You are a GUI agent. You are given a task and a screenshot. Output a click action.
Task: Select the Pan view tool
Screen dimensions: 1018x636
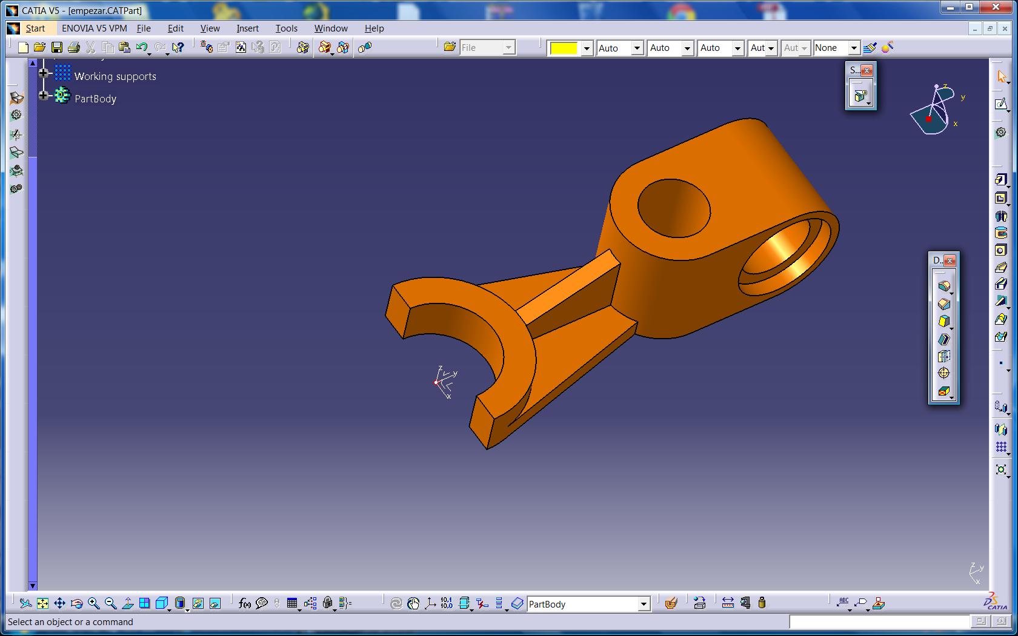(x=59, y=603)
